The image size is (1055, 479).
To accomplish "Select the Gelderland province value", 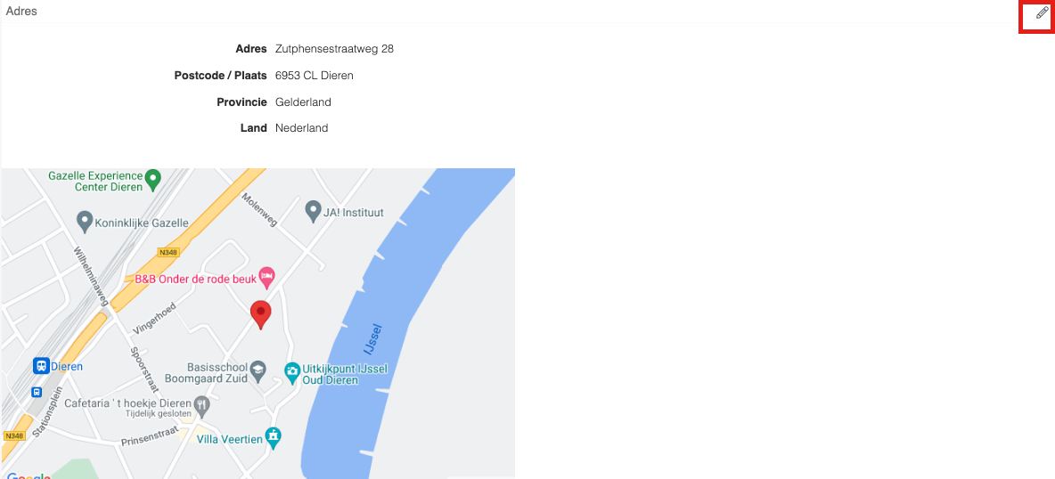I will (303, 102).
